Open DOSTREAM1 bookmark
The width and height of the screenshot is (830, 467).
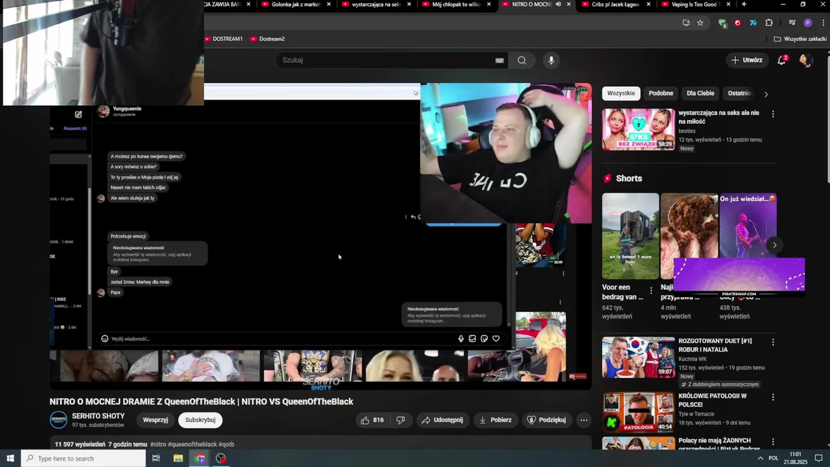coord(223,39)
